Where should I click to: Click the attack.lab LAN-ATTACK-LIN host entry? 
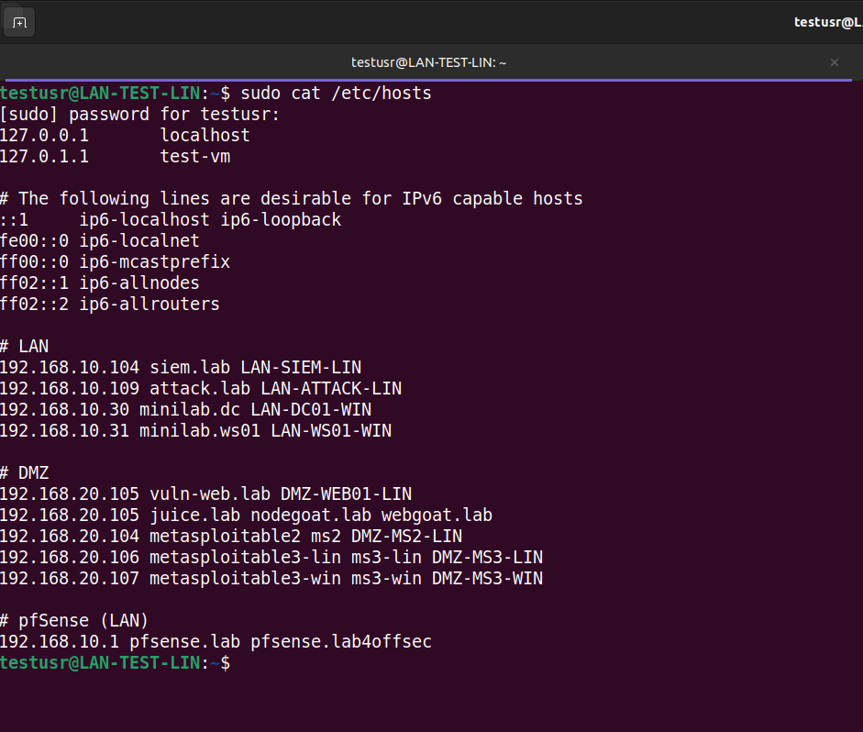(201, 389)
